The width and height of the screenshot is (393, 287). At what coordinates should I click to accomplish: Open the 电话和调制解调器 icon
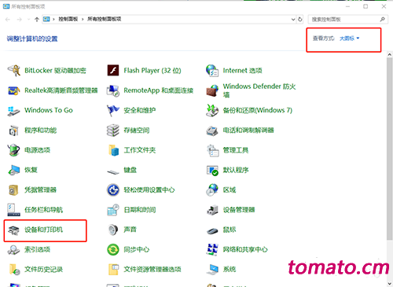click(x=212, y=131)
